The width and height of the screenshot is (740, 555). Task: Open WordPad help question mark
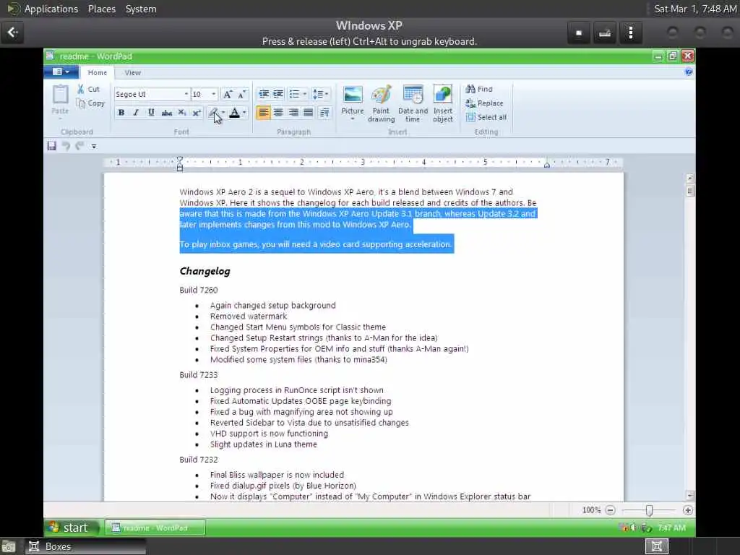[689, 72]
